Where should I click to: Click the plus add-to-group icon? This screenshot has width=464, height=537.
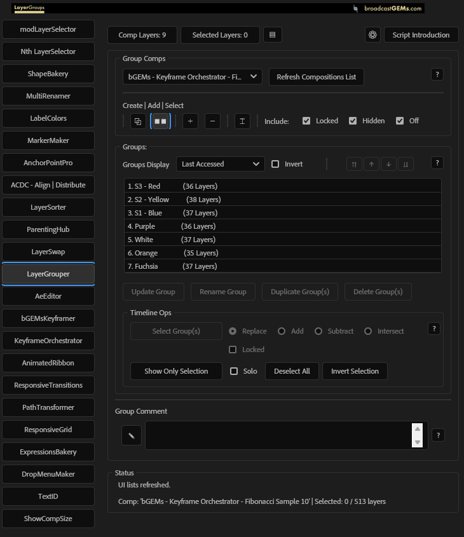point(191,121)
